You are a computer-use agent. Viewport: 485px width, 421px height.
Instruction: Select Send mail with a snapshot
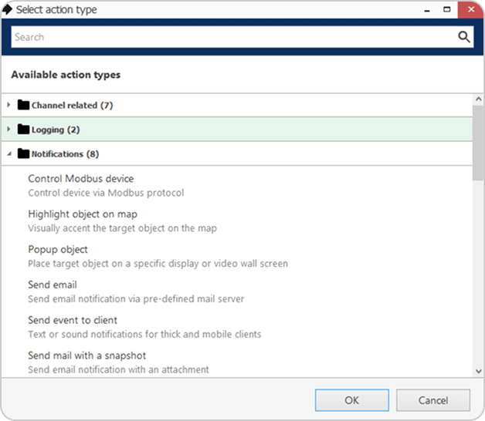86,355
